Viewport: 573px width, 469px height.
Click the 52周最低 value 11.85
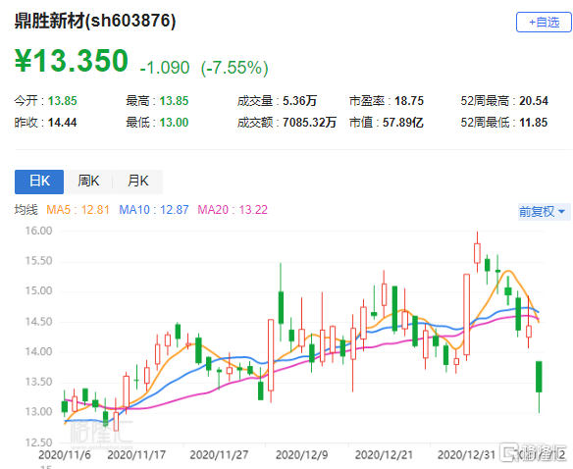pyautogui.click(x=534, y=123)
